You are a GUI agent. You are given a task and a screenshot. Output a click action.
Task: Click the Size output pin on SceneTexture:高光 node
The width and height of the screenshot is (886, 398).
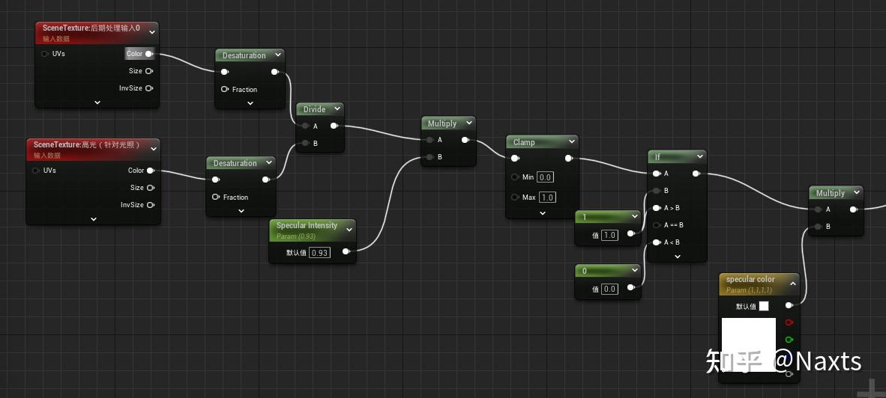(x=151, y=188)
